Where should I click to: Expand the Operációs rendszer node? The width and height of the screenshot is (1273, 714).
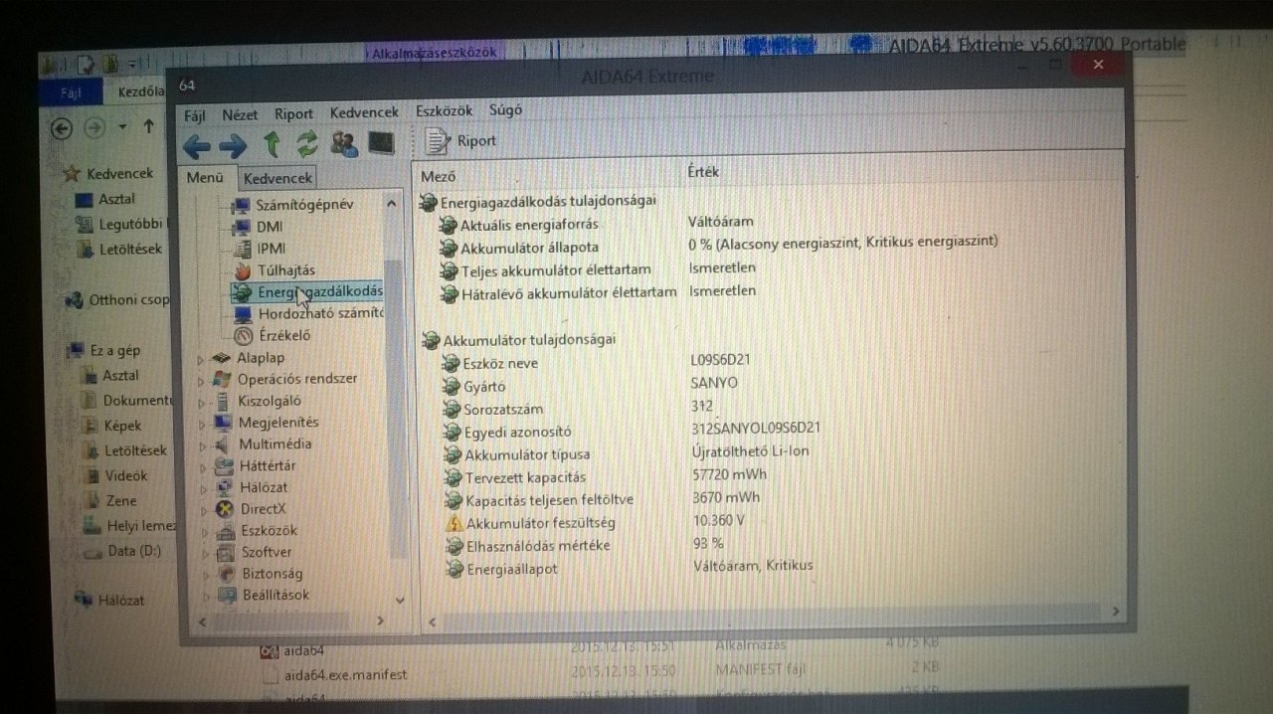click(201, 380)
